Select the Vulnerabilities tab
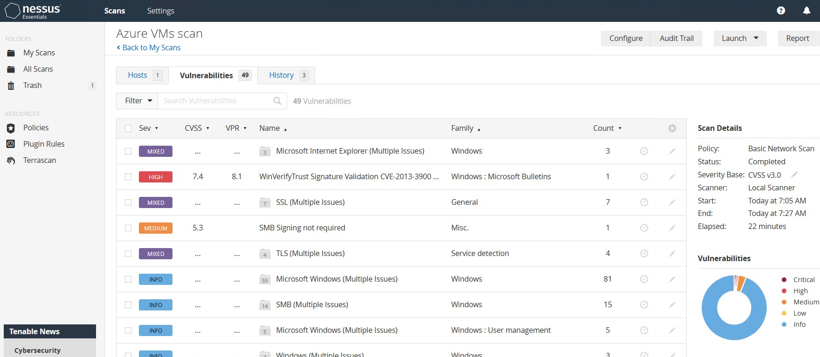 pyautogui.click(x=213, y=75)
